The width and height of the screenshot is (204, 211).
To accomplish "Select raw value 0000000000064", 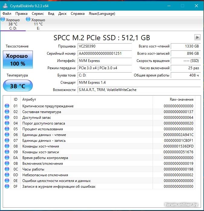I will click(x=178, y=118).
